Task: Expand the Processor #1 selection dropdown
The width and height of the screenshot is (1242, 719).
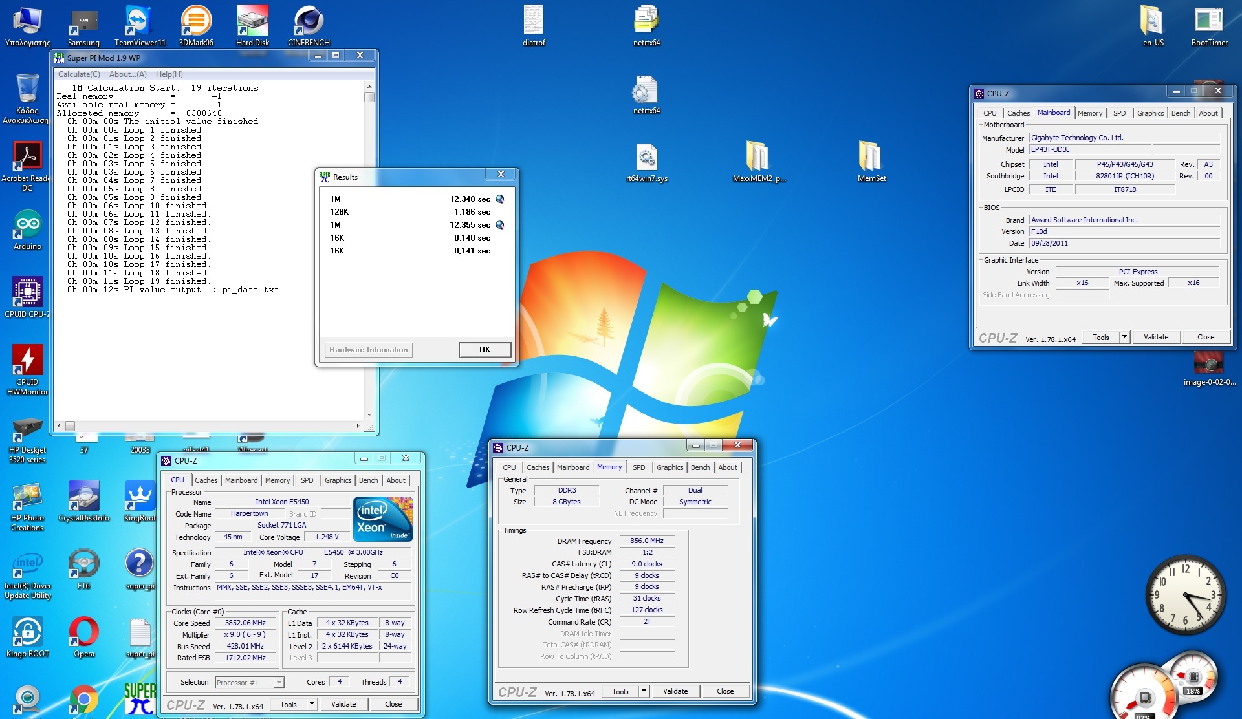Action: point(279,683)
